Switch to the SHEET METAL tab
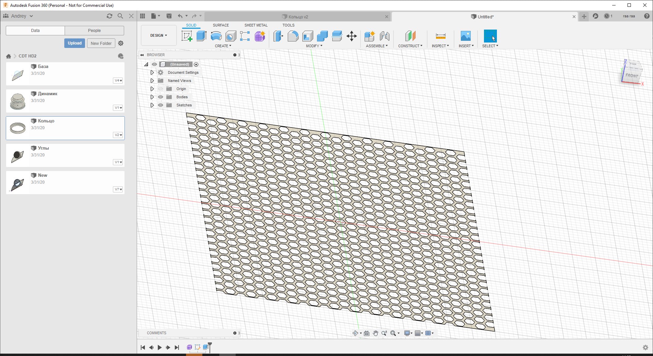 coord(256,25)
